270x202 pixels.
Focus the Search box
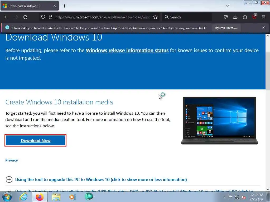coord(187,17)
